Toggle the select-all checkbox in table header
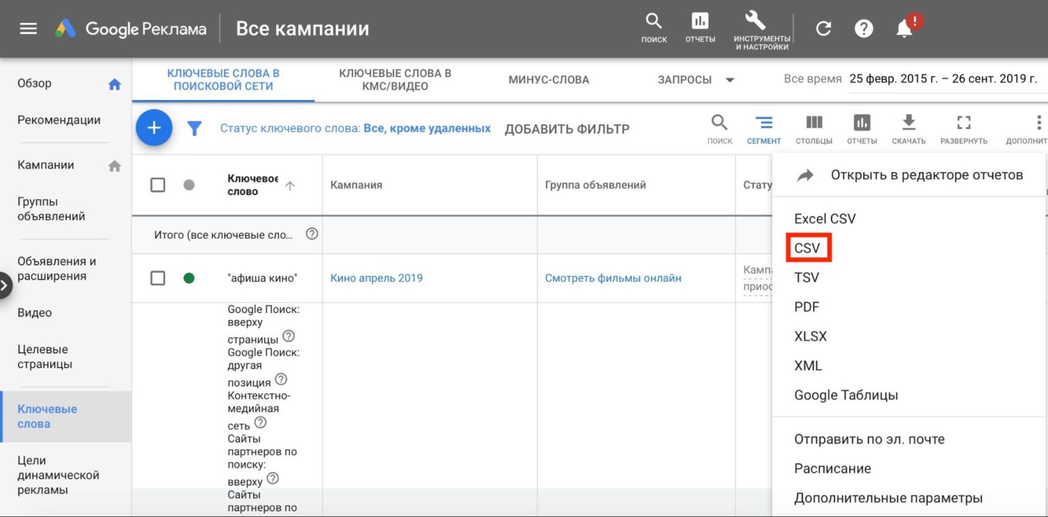 (158, 185)
